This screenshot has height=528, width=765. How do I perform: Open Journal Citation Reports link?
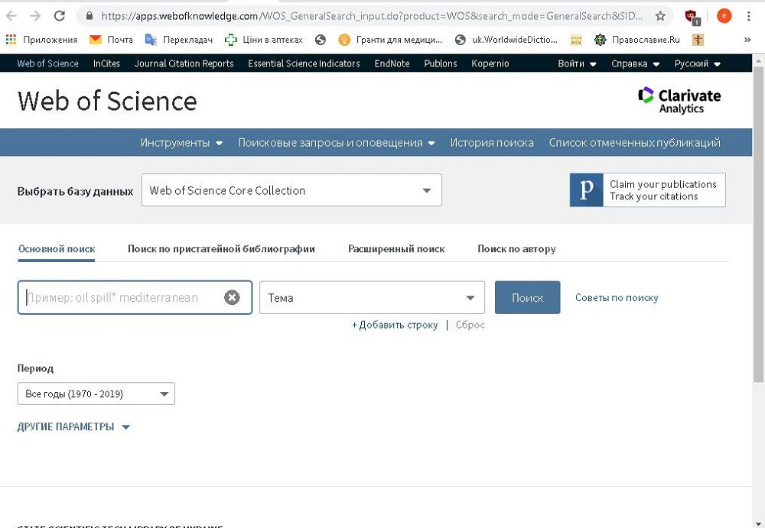tap(184, 63)
